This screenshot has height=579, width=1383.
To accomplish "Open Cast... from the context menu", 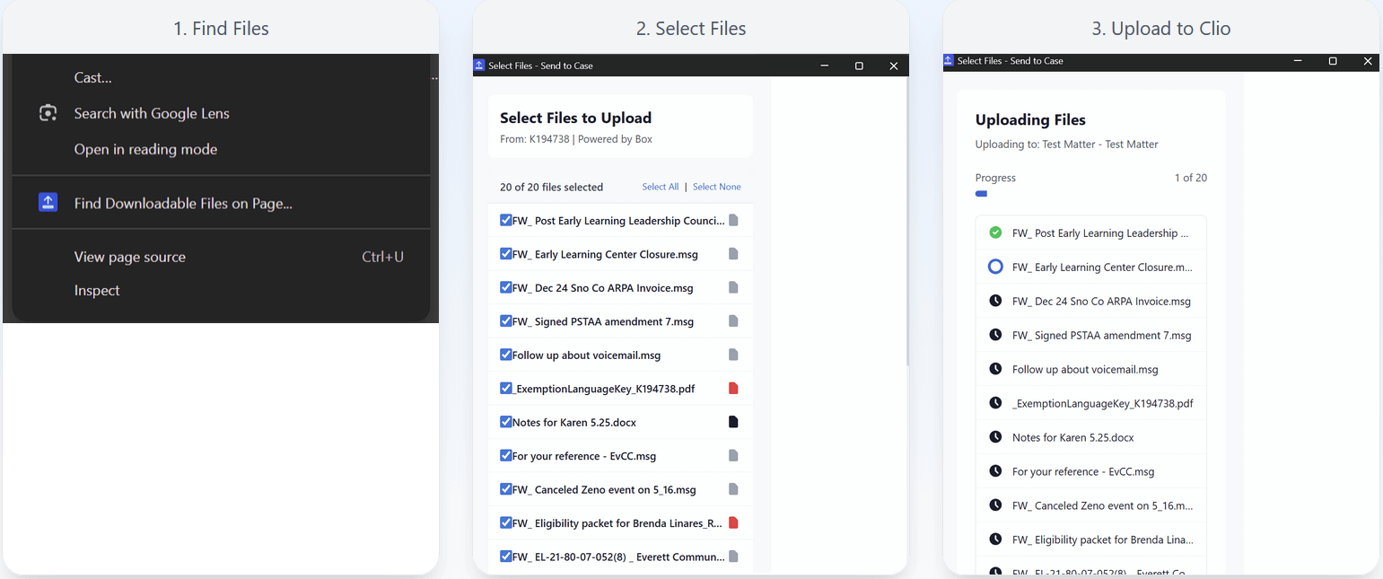I will coord(93,78).
